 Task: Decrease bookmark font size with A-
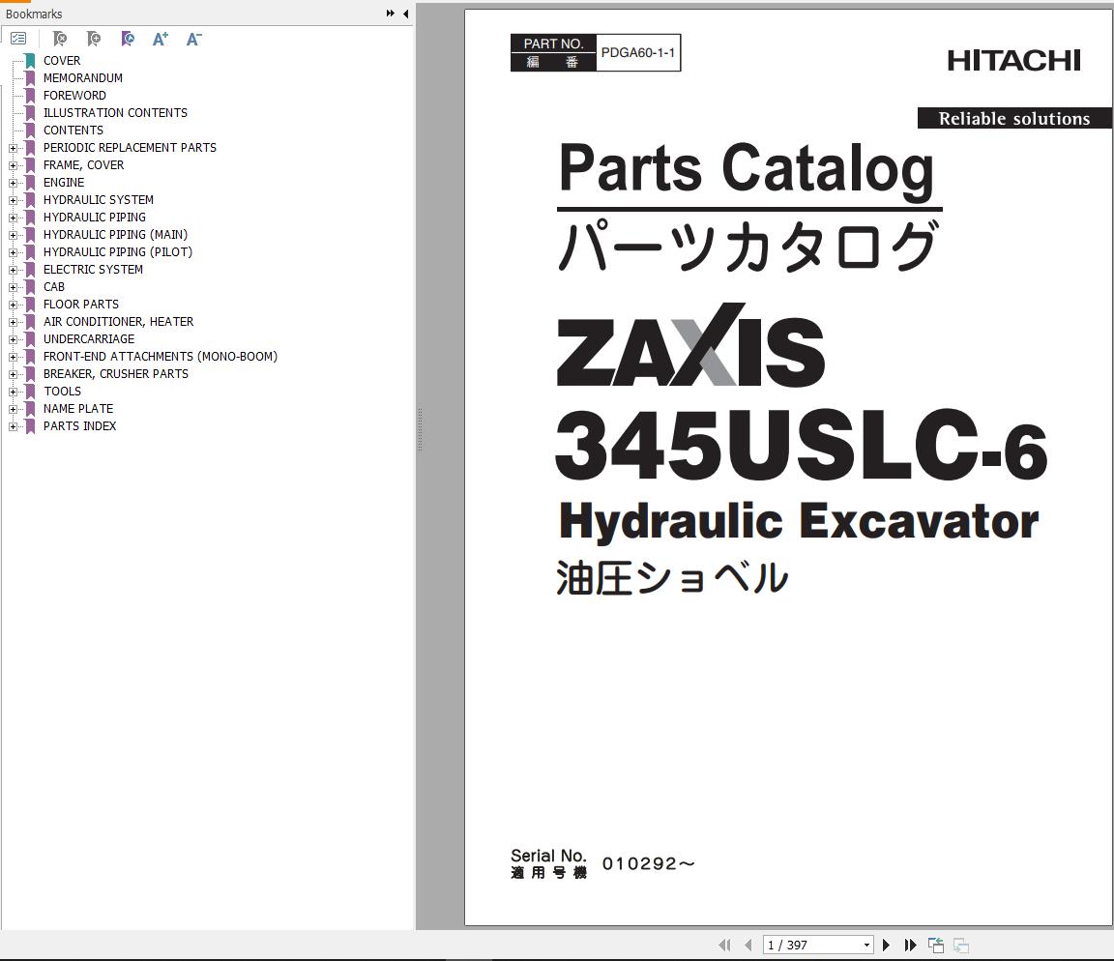193,39
